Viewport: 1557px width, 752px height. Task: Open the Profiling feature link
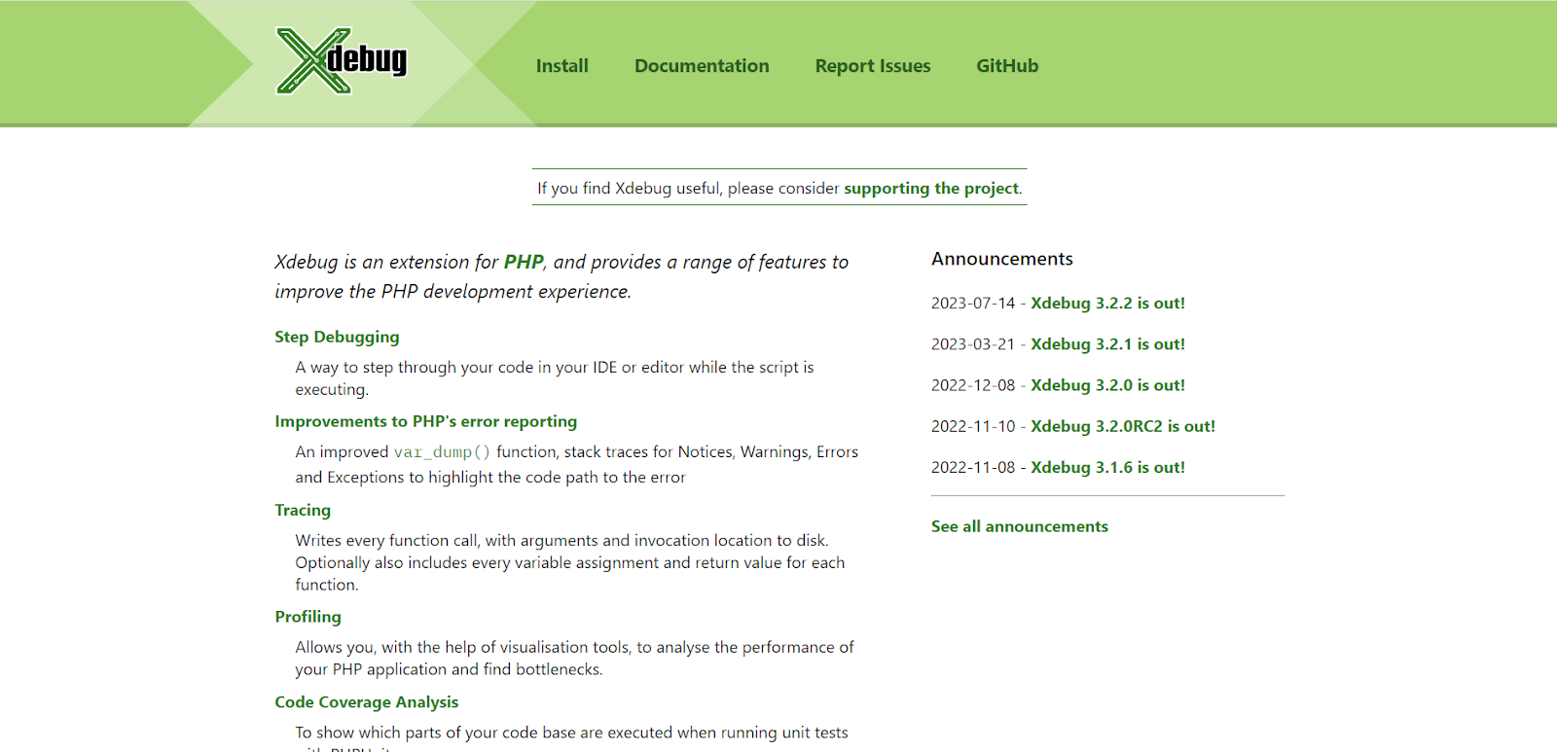click(x=308, y=617)
